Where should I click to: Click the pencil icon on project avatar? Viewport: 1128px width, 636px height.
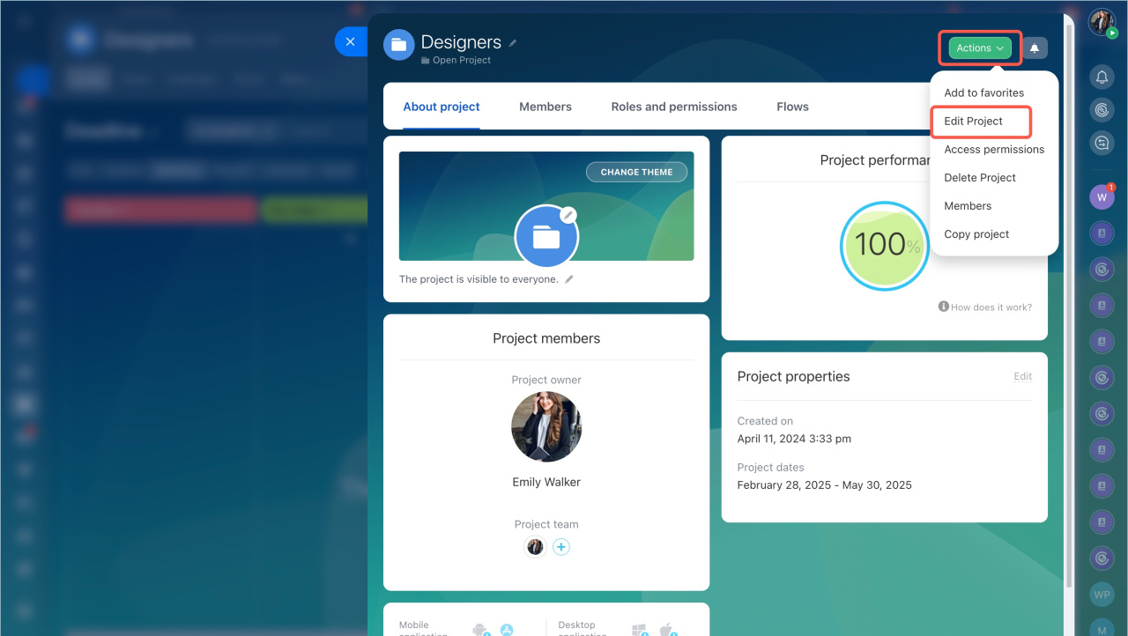568,214
